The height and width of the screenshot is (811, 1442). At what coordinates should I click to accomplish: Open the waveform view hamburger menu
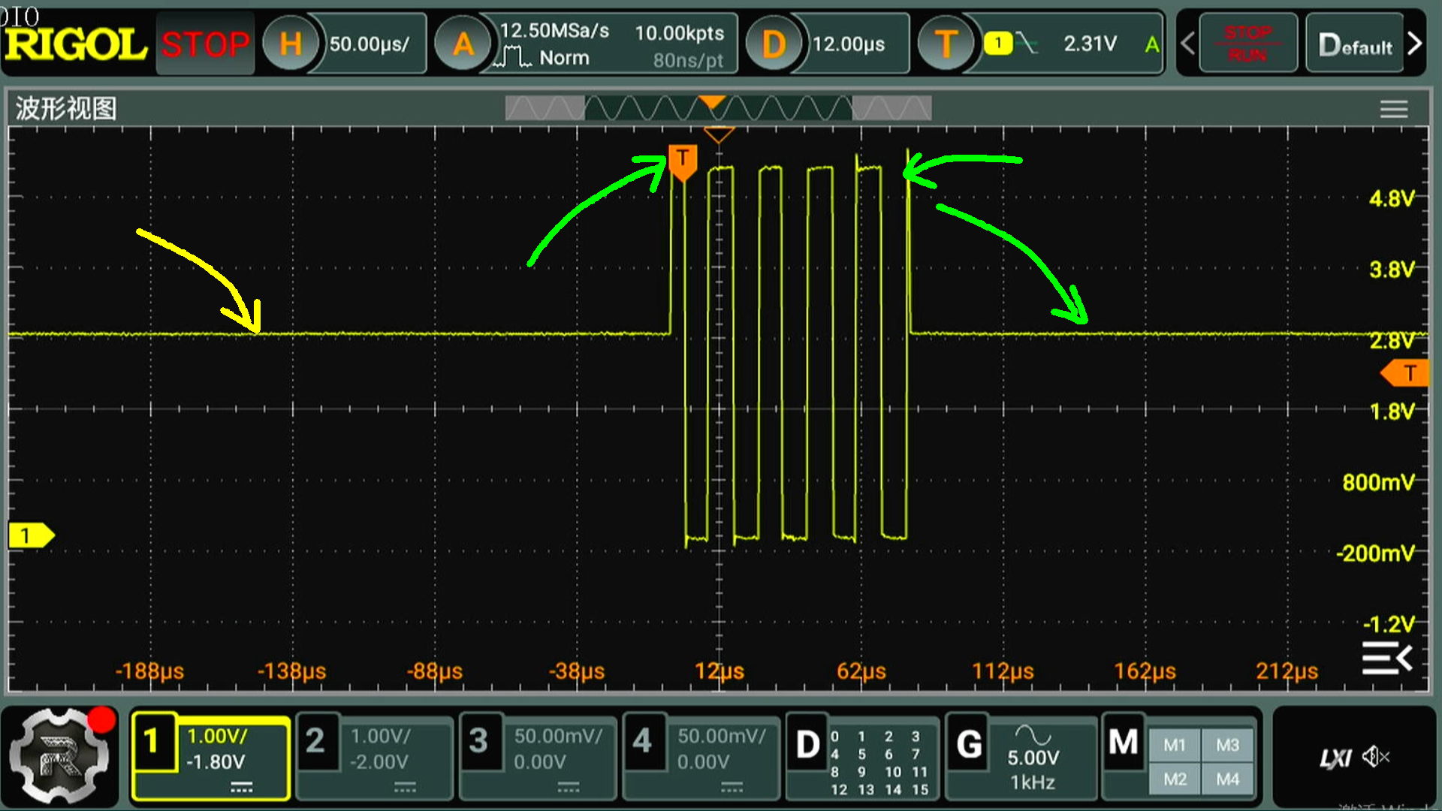[1393, 110]
